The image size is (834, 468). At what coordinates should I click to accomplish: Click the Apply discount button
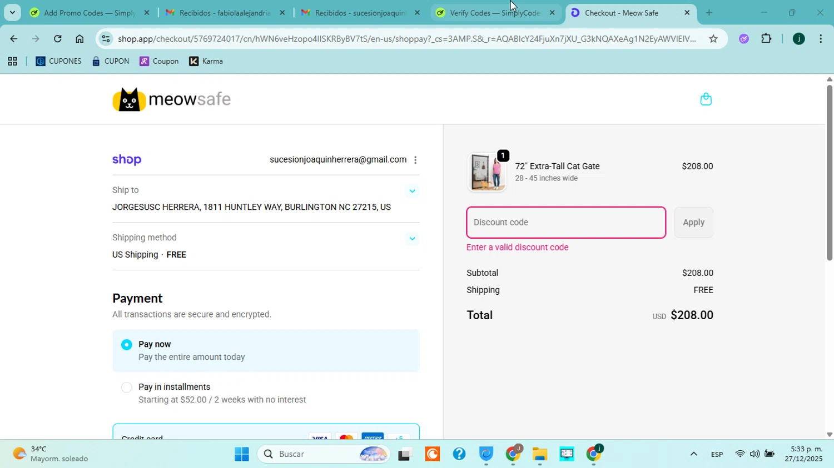(x=693, y=223)
